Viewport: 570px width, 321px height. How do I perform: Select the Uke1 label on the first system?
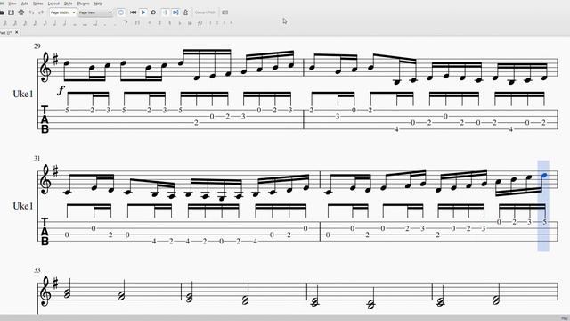coord(23,94)
